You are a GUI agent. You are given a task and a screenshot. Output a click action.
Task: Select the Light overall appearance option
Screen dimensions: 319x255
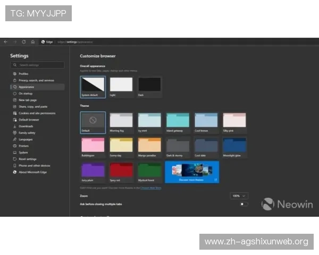pyautogui.click(x=121, y=86)
